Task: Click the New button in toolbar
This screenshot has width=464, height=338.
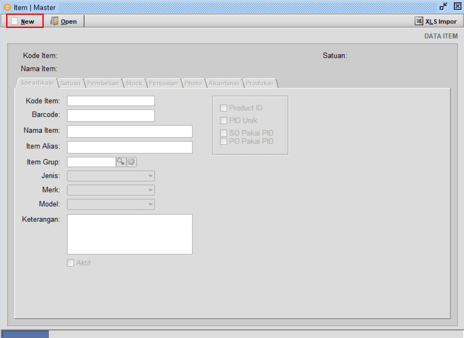Action: click(x=25, y=21)
